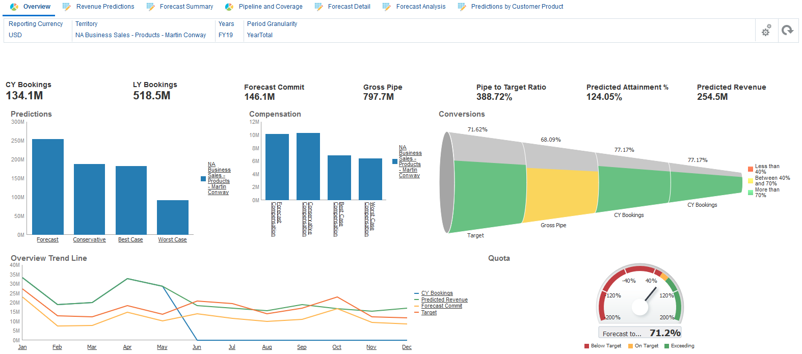Click the blue Predictions legend color swatch
The width and height of the screenshot is (802, 354).
(203, 179)
